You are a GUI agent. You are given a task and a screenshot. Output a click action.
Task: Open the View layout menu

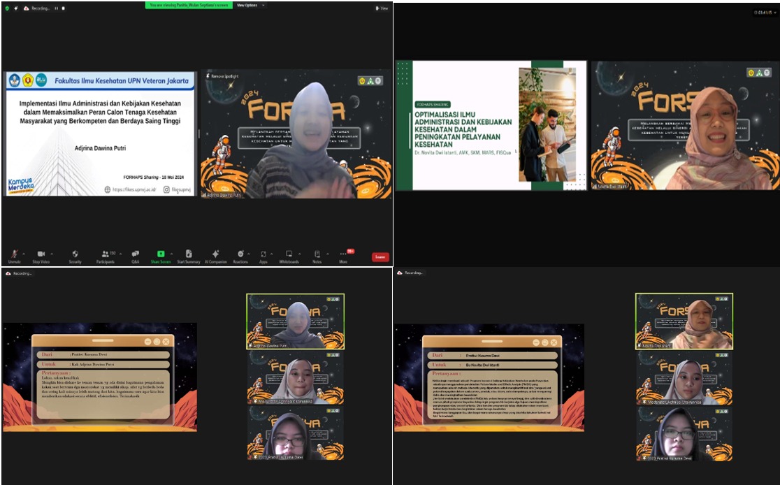(382, 8)
